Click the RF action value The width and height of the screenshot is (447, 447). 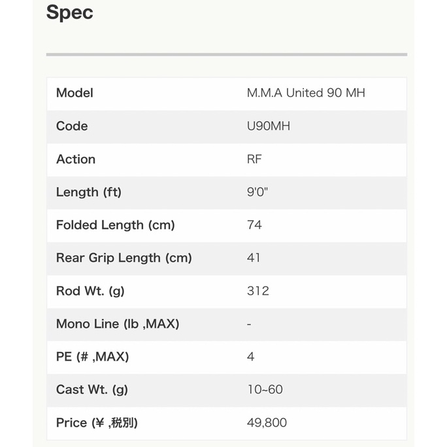pyautogui.click(x=255, y=159)
